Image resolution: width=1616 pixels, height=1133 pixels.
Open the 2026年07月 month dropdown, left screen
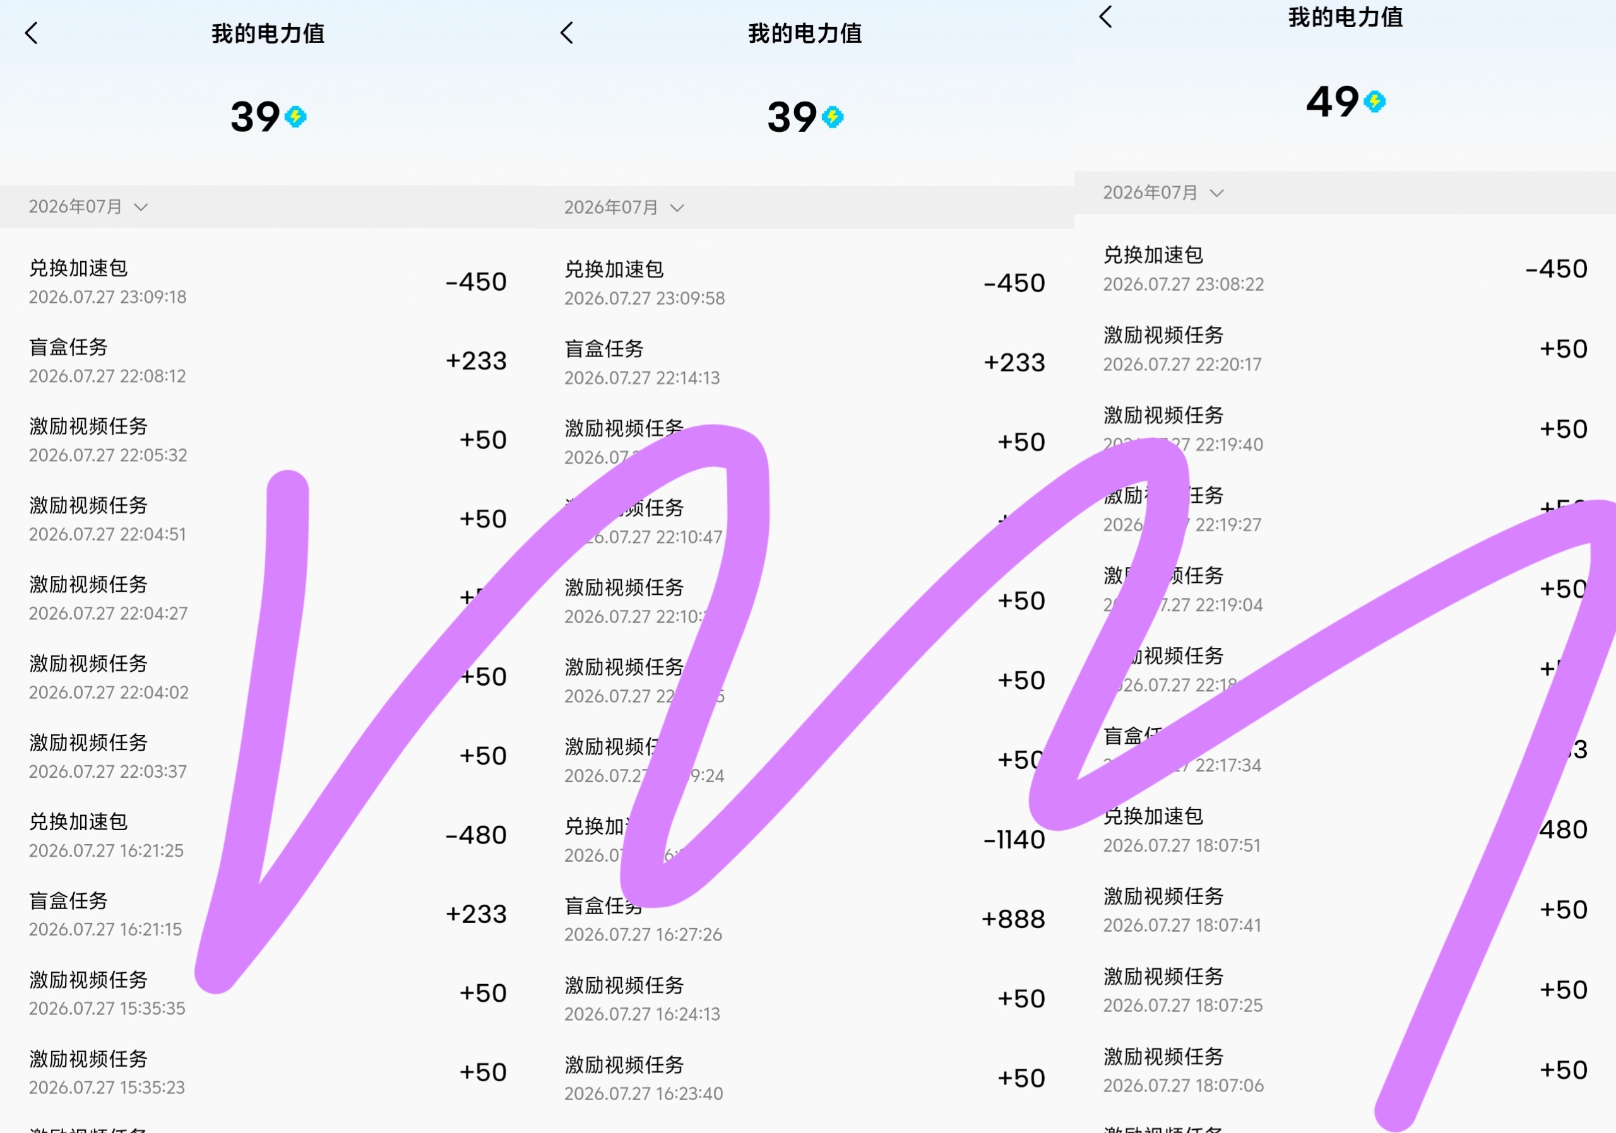(x=88, y=207)
